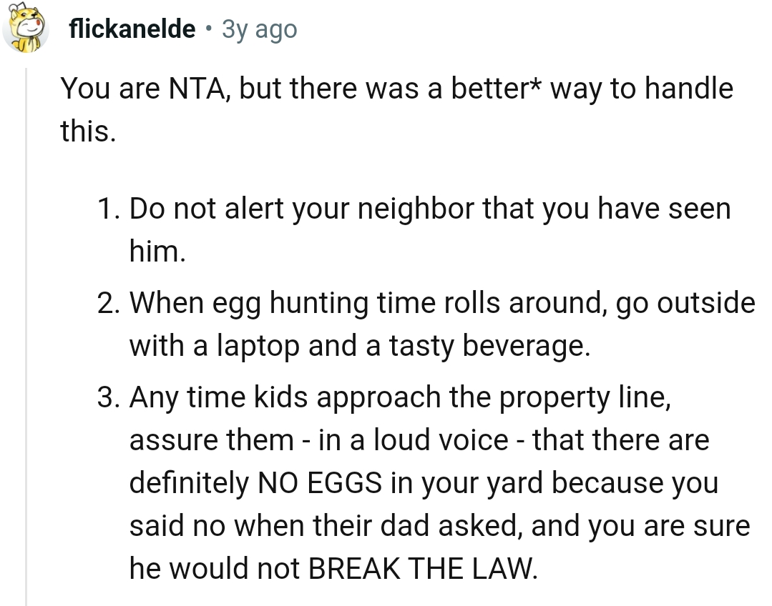Collapse the comment via the vertical thread line
Image resolution: width=772 pixels, height=606 pixels.
[x=26, y=336]
